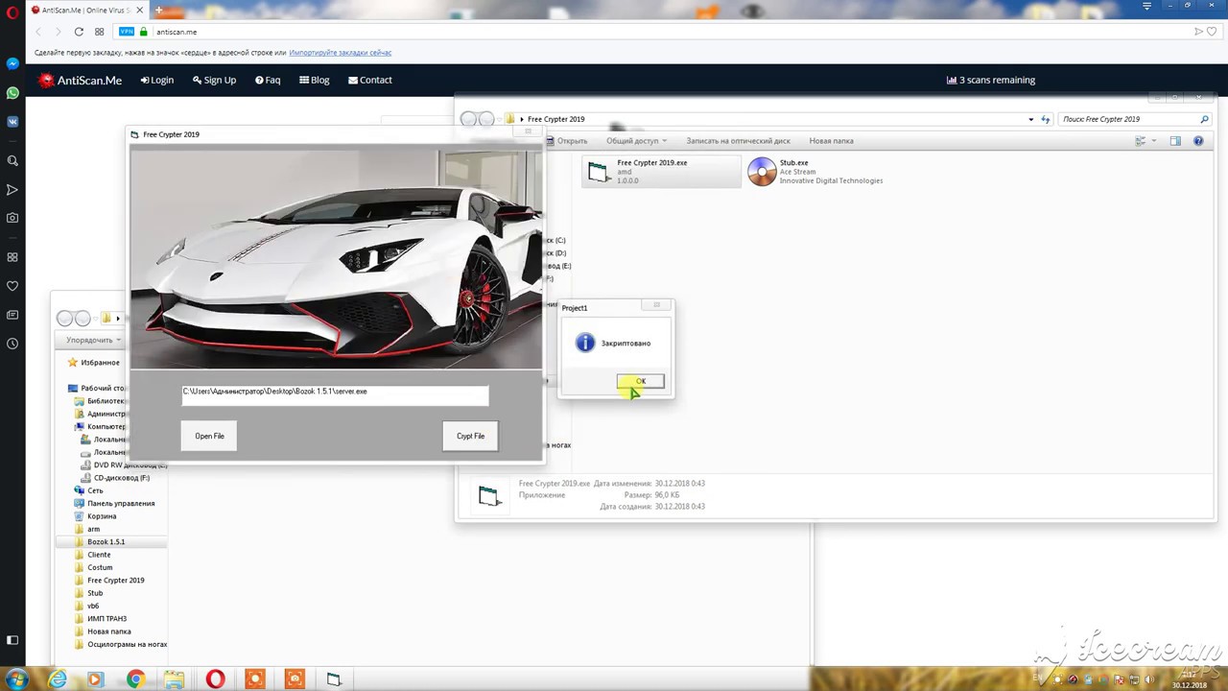Toggle the preview pane icon

click(x=1175, y=141)
